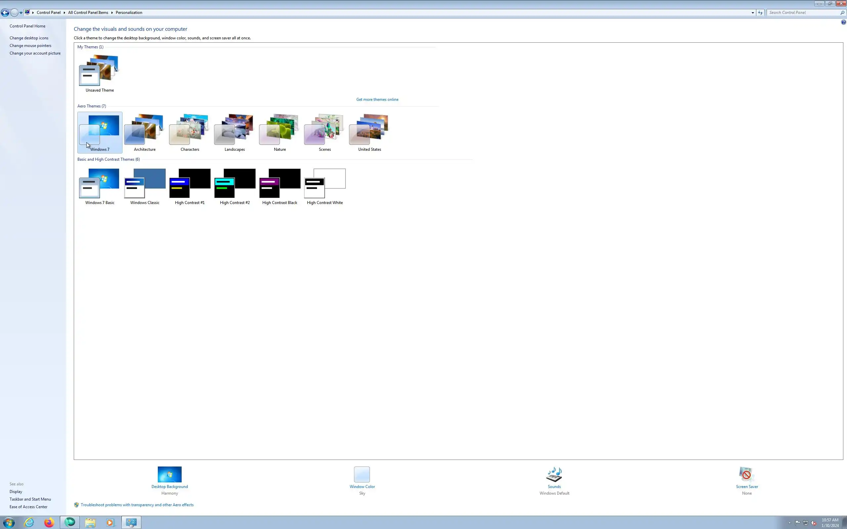Show hidden system tray icons
Image resolution: width=847 pixels, height=529 pixels.
click(789, 523)
